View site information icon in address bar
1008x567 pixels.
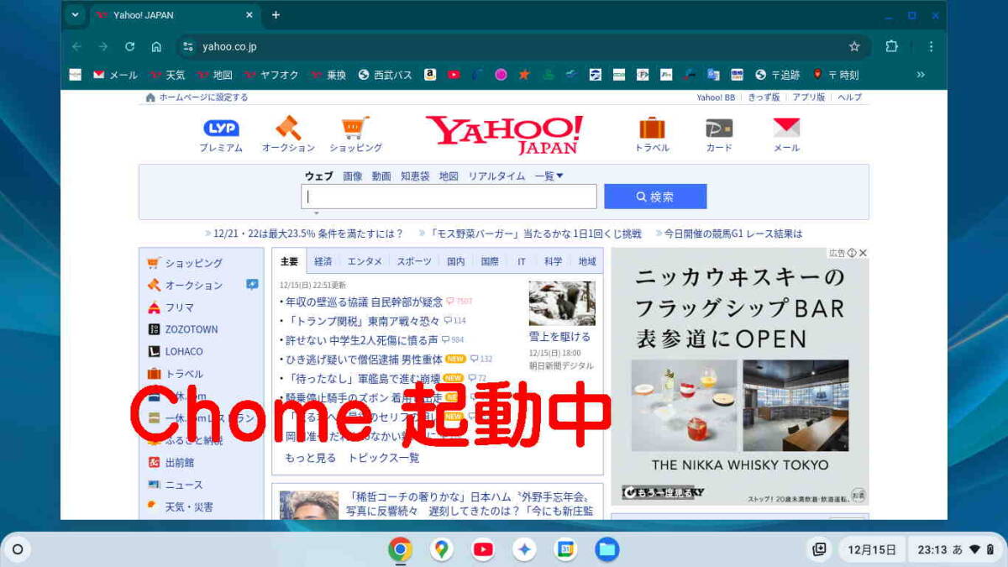pyautogui.click(x=188, y=46)
